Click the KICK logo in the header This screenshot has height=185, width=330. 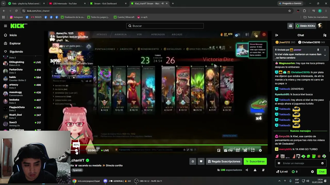19,26
